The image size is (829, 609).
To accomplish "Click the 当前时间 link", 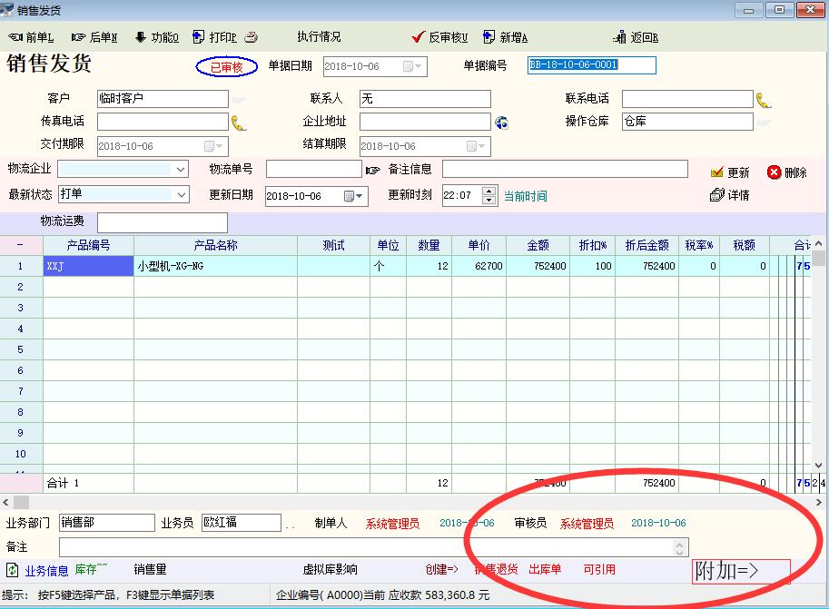I will (x=526, y=196).
